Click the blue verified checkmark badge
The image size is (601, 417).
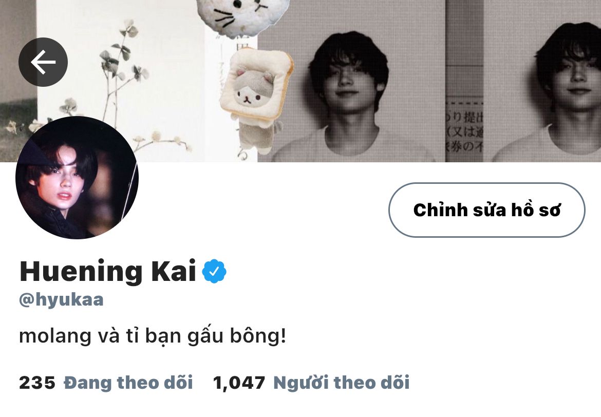coord(214,271)
